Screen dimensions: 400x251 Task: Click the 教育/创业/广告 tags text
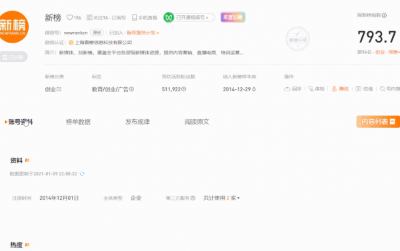point(110,89)
